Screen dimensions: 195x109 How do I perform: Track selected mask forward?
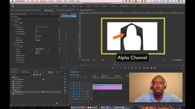[x=41, y=27]
